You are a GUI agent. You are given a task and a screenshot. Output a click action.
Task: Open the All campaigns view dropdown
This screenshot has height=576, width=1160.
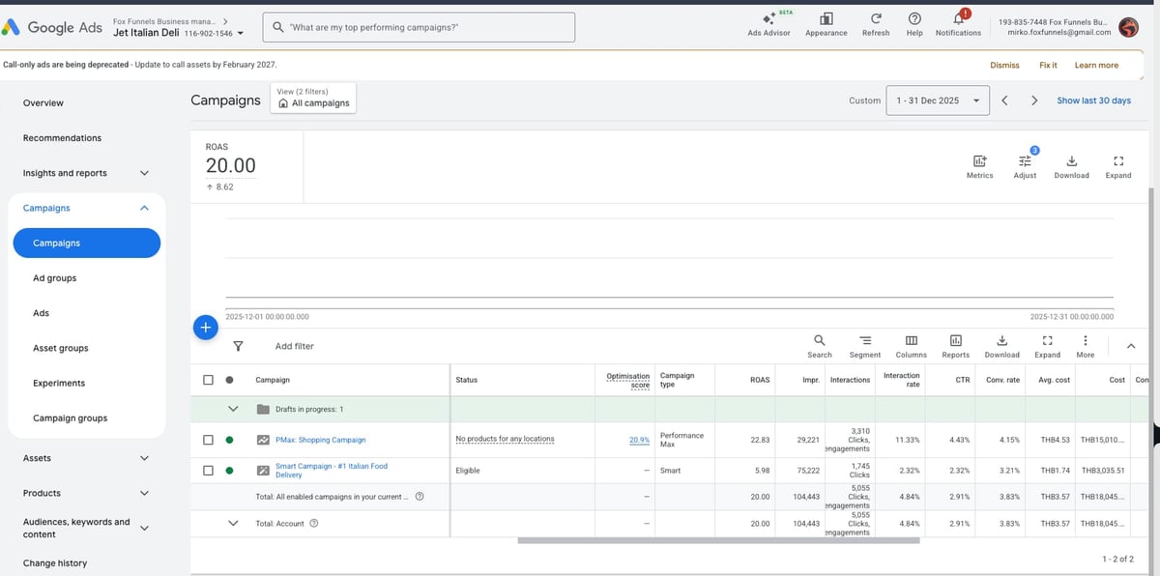click(x=313, y=98)
